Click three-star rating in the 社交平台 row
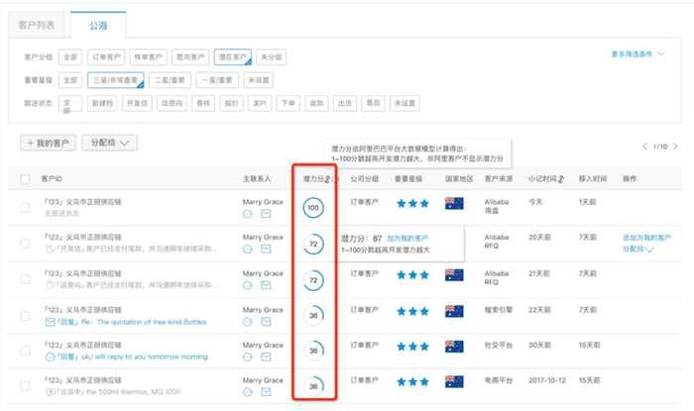The width and height of the screenshot is (694, 411). (x=412, y=347)
